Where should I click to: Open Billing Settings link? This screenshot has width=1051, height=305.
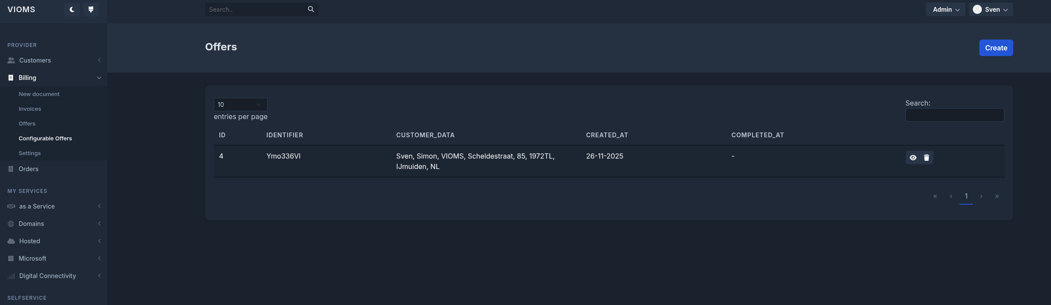[x=30, y=153]
